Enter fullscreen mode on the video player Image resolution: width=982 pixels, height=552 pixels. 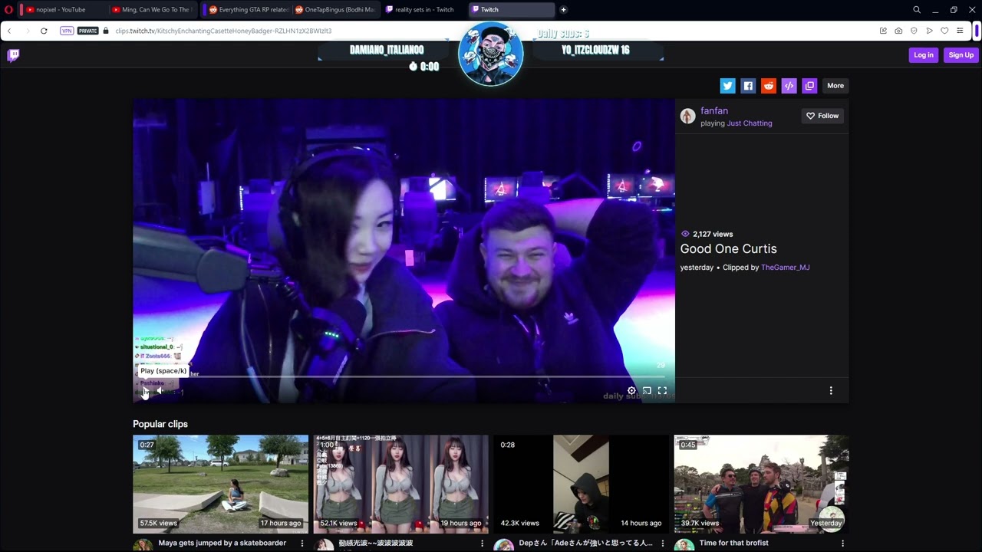pyautogui.click(x=662, y=391)
